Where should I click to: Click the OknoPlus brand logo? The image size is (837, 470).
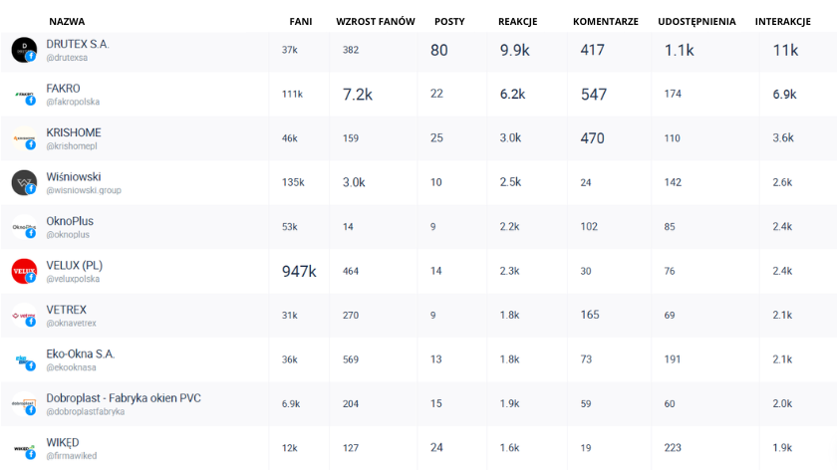click(24, 227)
